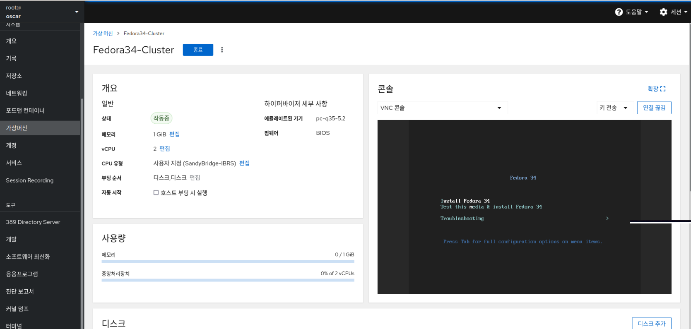Click the session gear icon
691x329 pixels.
point(663,12)
